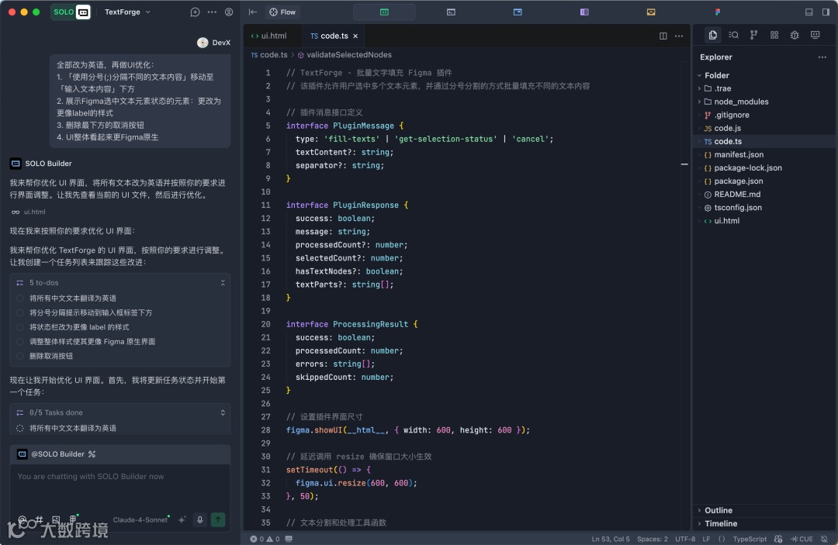Open manifest.json in the Explorer
The width and height of the screenshot is (838, 545).
[x=738, y=154]
